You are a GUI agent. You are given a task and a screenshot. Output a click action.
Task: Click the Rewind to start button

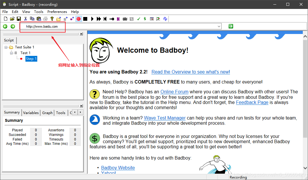(105, 19)
